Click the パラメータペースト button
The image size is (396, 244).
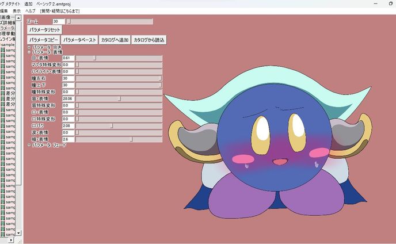(x=79, y=40)
